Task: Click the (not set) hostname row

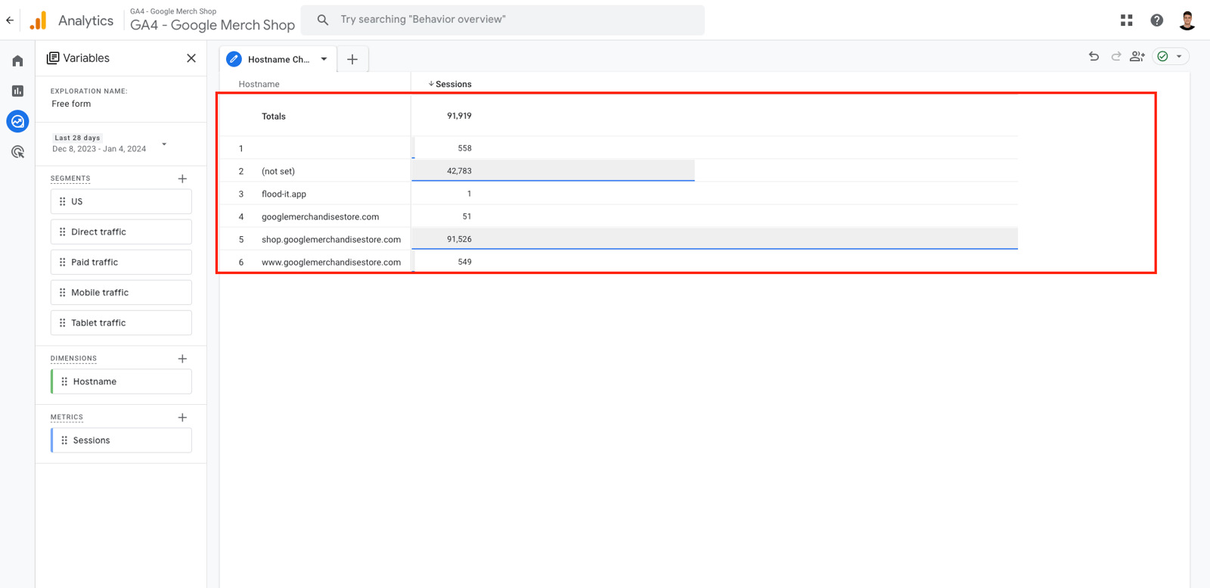Action: [617, 171]
